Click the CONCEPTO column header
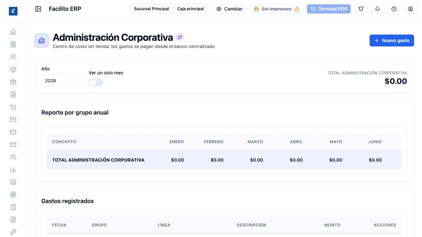This screenshot has height=237, width=422. (x=64, y=142)
